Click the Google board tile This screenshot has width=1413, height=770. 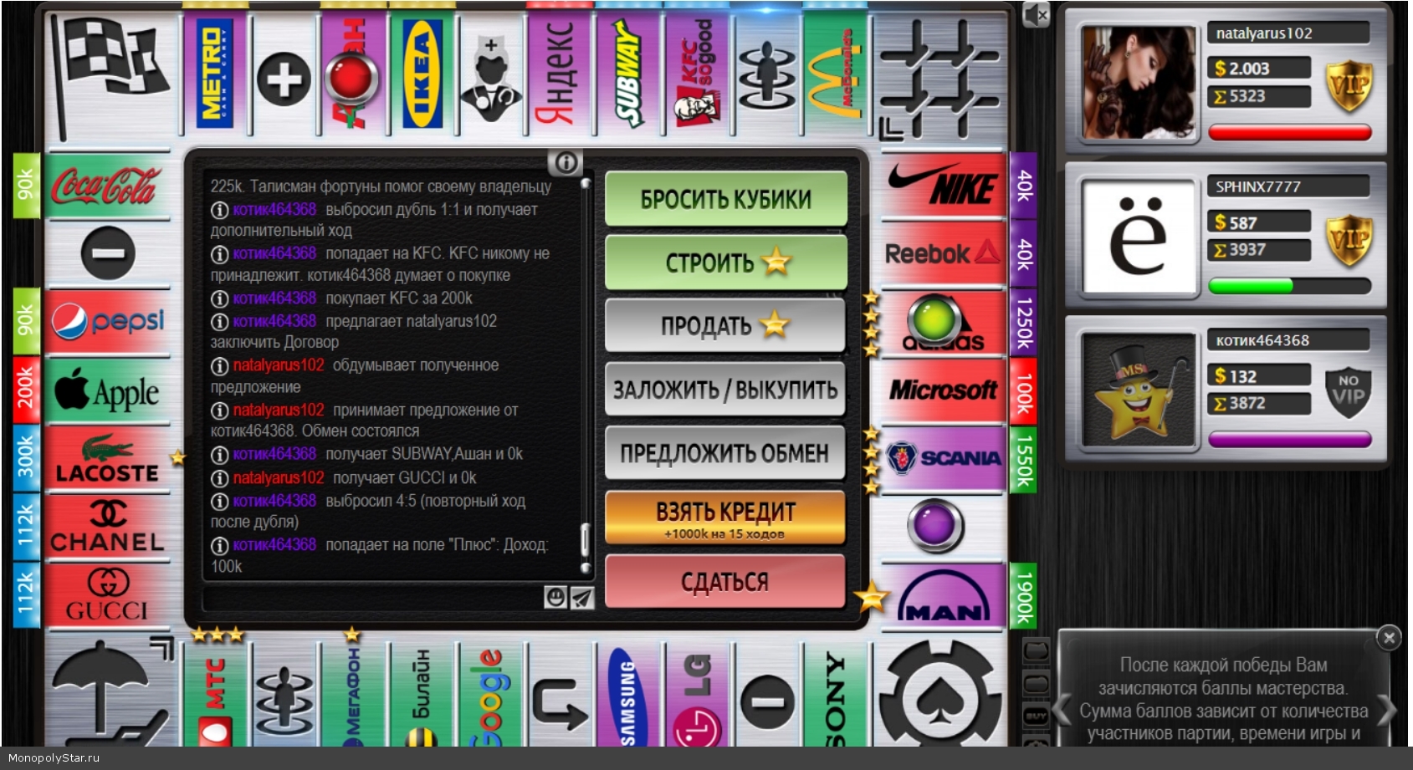(x=490, y=694)
